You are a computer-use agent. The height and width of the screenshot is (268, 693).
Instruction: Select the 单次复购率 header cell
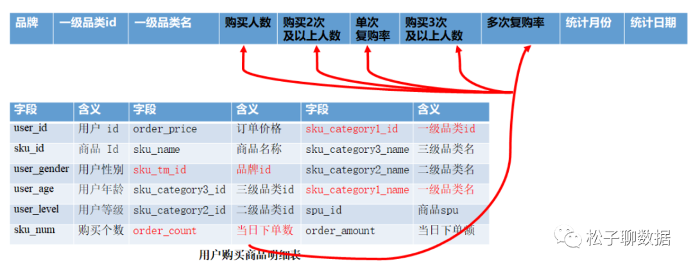pyautogui.click(x=375, y=29)
